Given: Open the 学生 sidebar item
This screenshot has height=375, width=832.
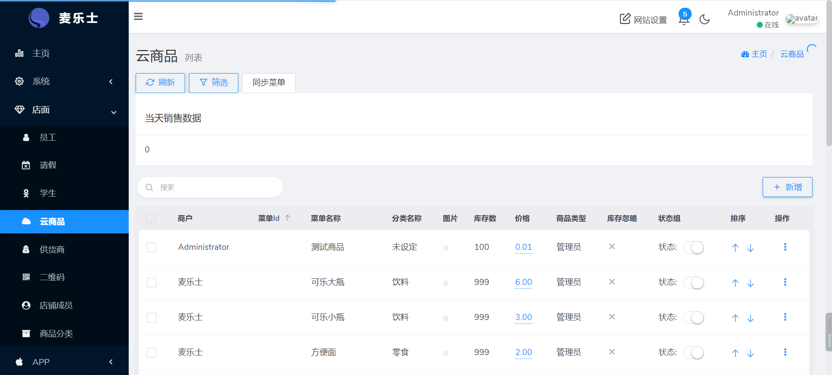Looking at the screenshot, I should 64,193.
